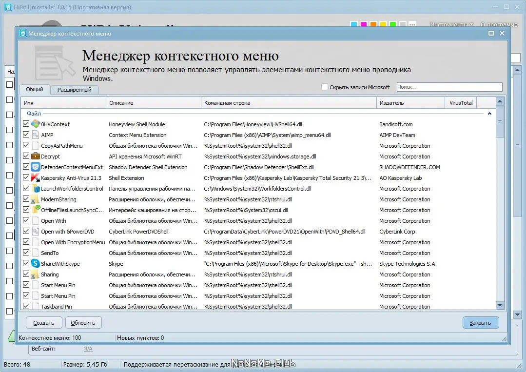Screen dimensions: 526x372
Task: Click the Open with &PowerDVD icon
Action: click(x=36, y=231)
